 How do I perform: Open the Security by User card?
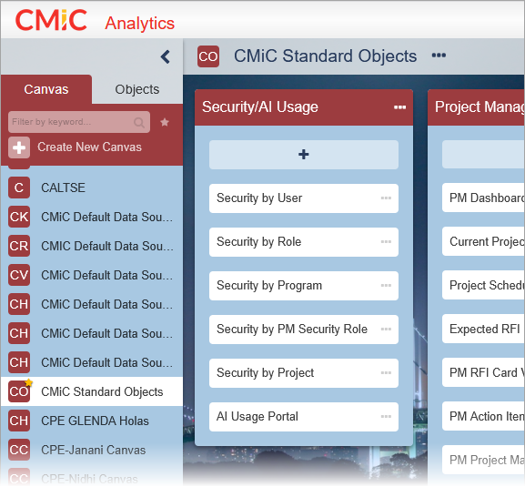tap(304, 198)
